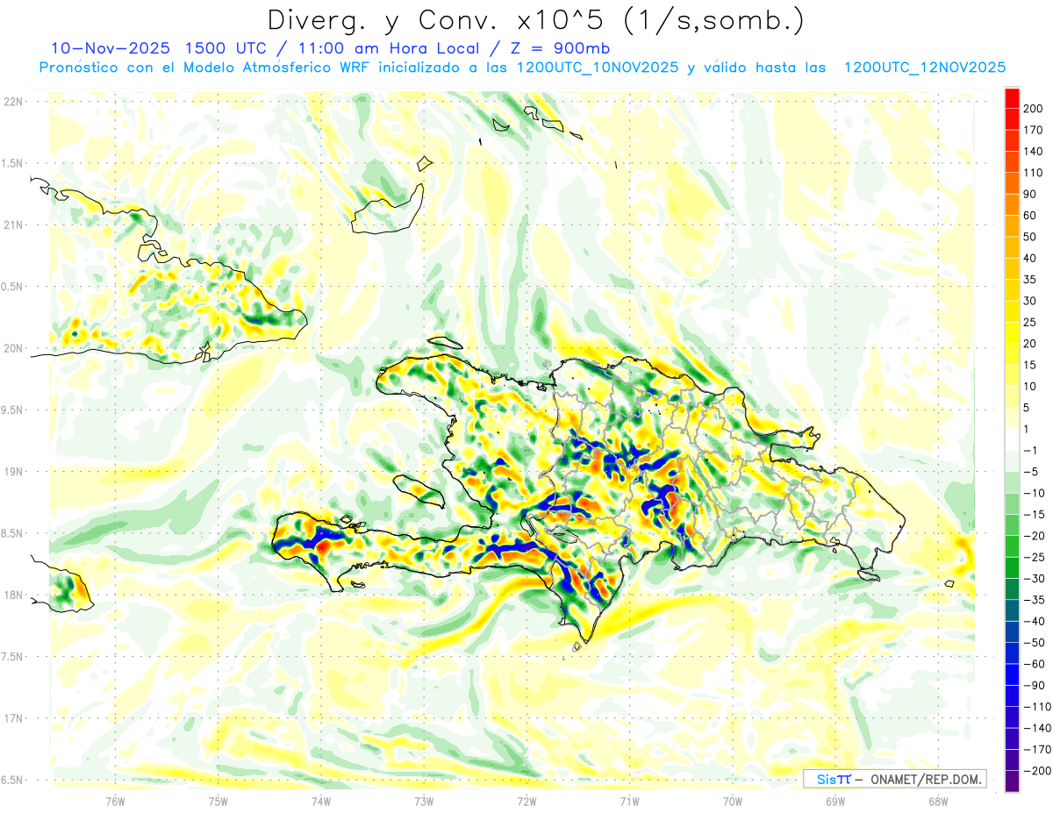Screen dimensions: 1053x813
Task: Click the '-5' color bar value
Action: tap(1032, 472)
